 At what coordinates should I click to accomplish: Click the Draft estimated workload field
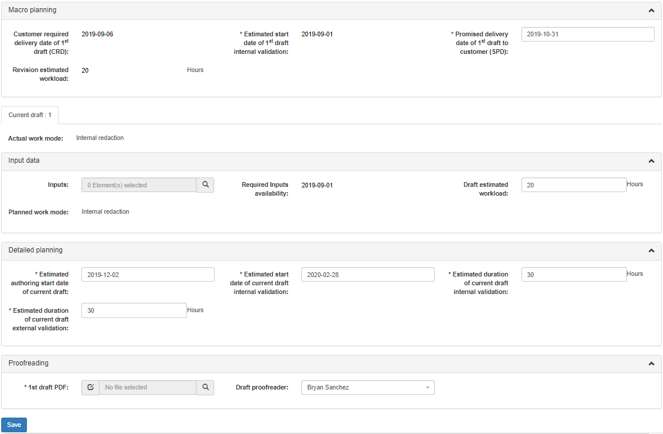[x=573, y=185]
